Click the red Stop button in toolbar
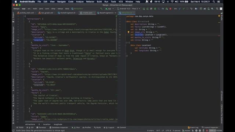235x132 pixels. click(x=170, y=9)
